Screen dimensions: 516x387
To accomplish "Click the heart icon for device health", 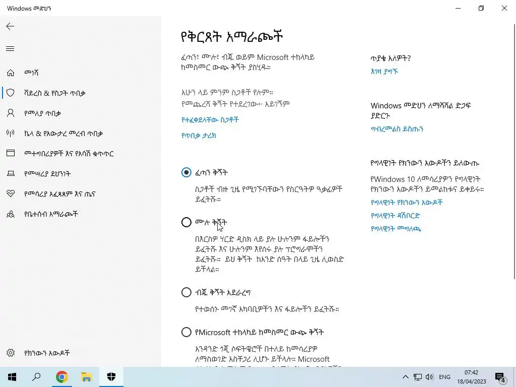I will 11,194.
